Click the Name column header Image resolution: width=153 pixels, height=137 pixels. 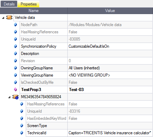34,11
